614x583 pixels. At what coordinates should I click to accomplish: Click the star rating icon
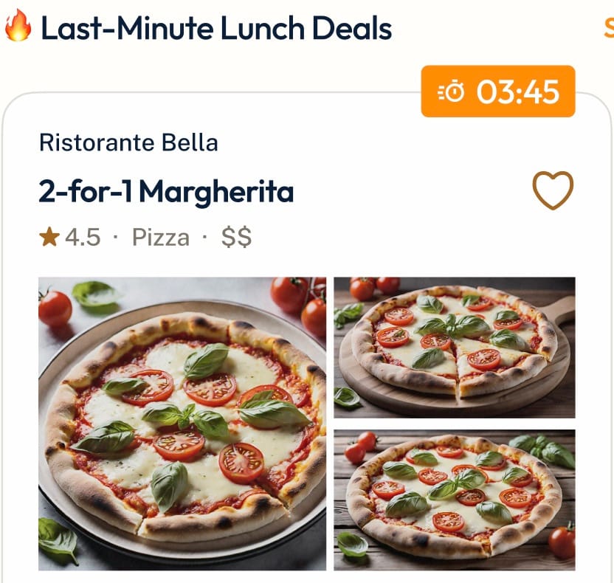pyautogui.click(x=49, y=238)
